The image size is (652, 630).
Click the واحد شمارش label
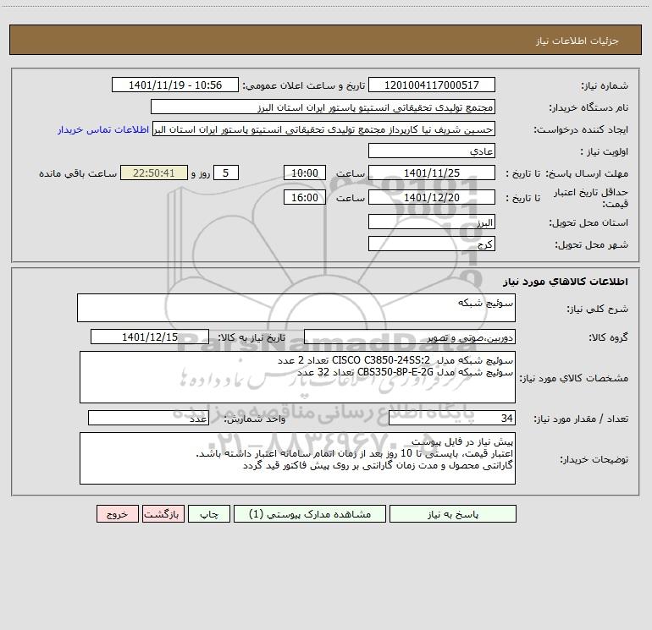tap(255, 419)
